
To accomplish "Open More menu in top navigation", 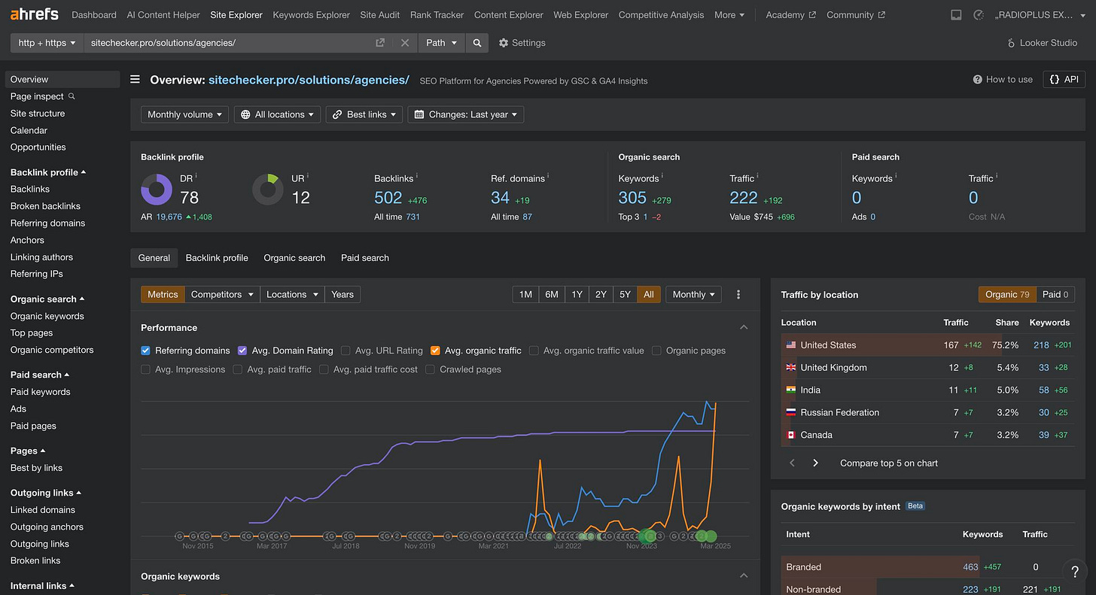I will (729, 14).
